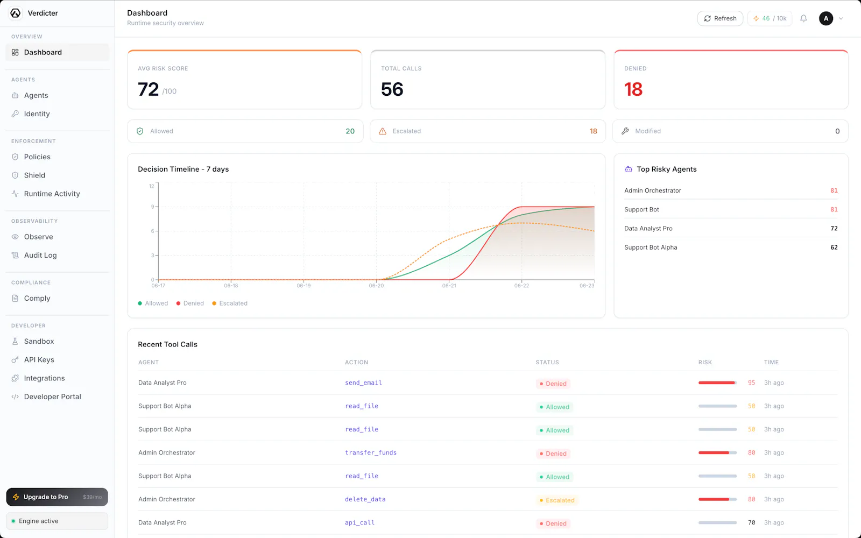Click the Policies shield-check icon
The height and width of the screenshot is (538, 861).
click(15, 157)
